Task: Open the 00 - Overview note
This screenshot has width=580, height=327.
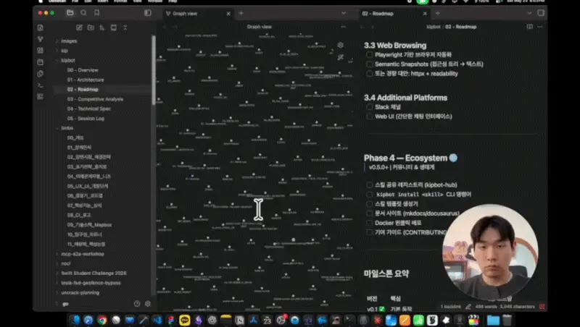Action: [x=83, y=70]
